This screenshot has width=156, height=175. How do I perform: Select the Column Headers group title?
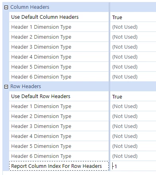pyautogui.click(x=30, y=7)
